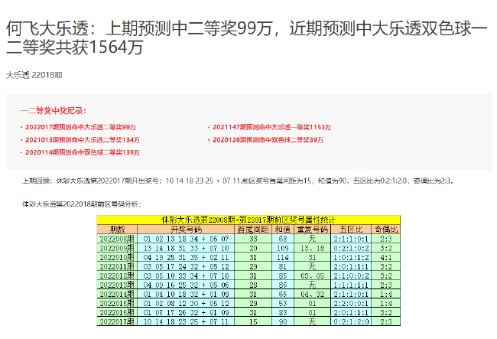
Task: Click the 重复号码 column header
Action: [312, 229]
